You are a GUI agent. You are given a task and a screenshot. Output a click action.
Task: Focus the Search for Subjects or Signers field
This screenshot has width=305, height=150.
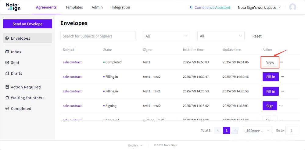(x=98, y=36)
